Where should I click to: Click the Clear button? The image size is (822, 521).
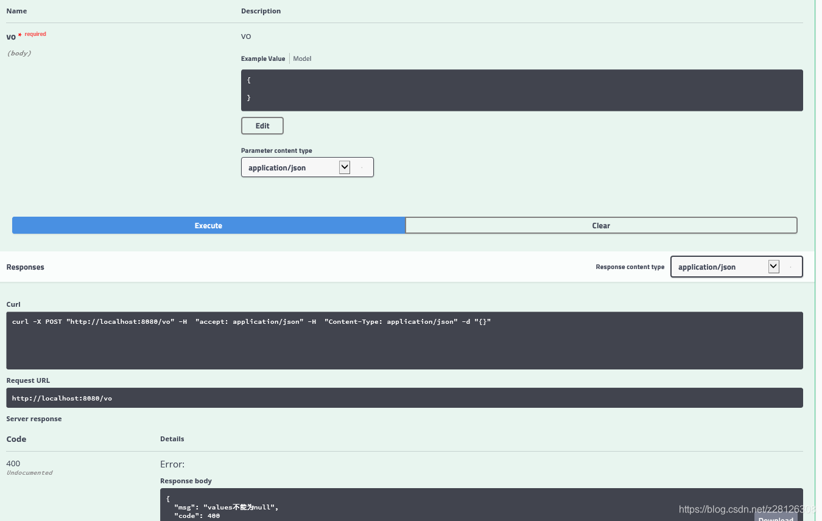tap(601, 225)
